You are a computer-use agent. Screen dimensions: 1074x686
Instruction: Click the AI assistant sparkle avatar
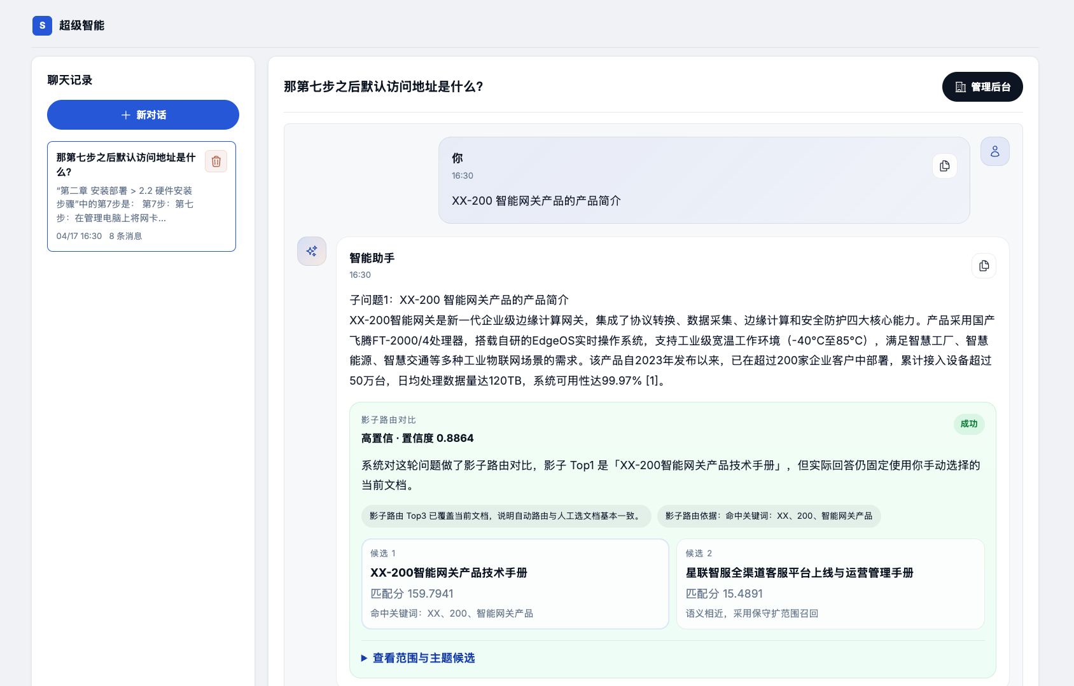[x=312, y=251]
